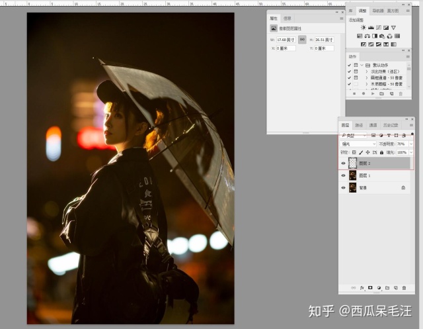Screen dimensions: 423x329
Task: Filter layers by smart objects
Action: (x=404, y=135)
